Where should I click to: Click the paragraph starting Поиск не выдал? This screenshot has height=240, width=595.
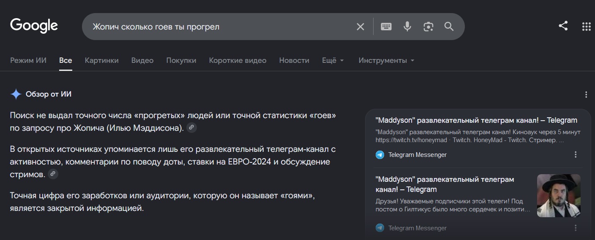click(x=173, y=121)
